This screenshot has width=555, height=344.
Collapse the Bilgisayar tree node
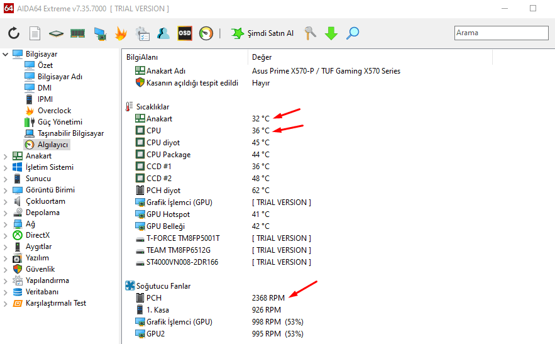[x=6, y=54]
